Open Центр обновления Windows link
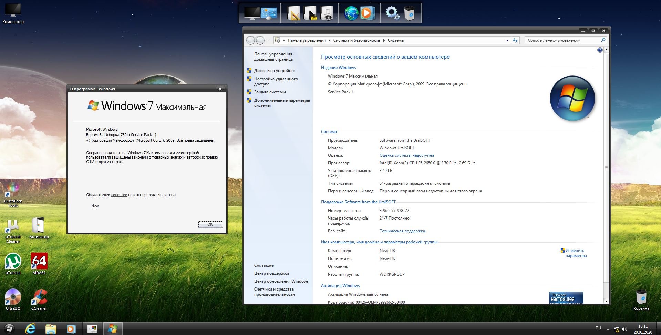 click(281, 281)
